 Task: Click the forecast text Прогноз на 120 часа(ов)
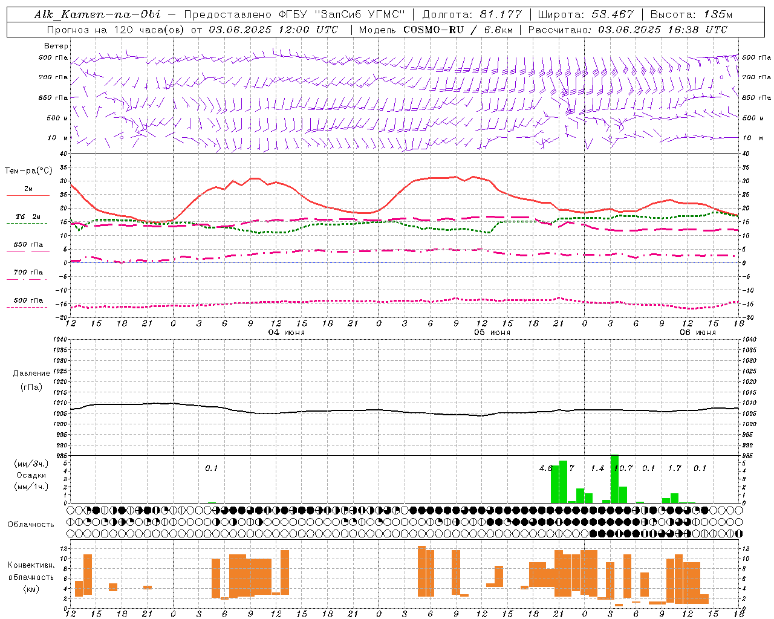point(117,30)
